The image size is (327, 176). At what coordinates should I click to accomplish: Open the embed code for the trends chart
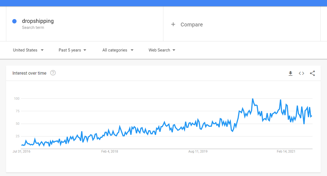tap(301, 73)
